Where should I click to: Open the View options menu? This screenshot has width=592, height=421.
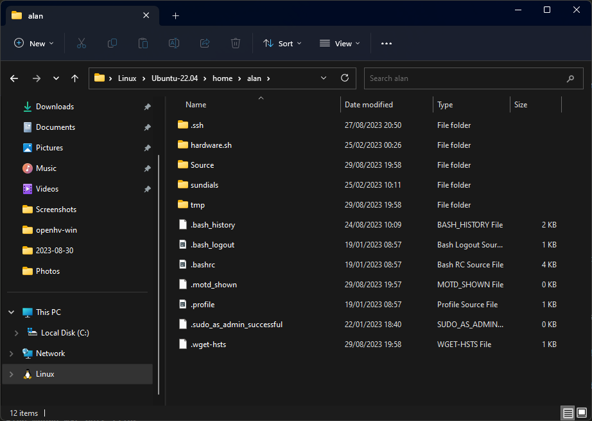340,43
